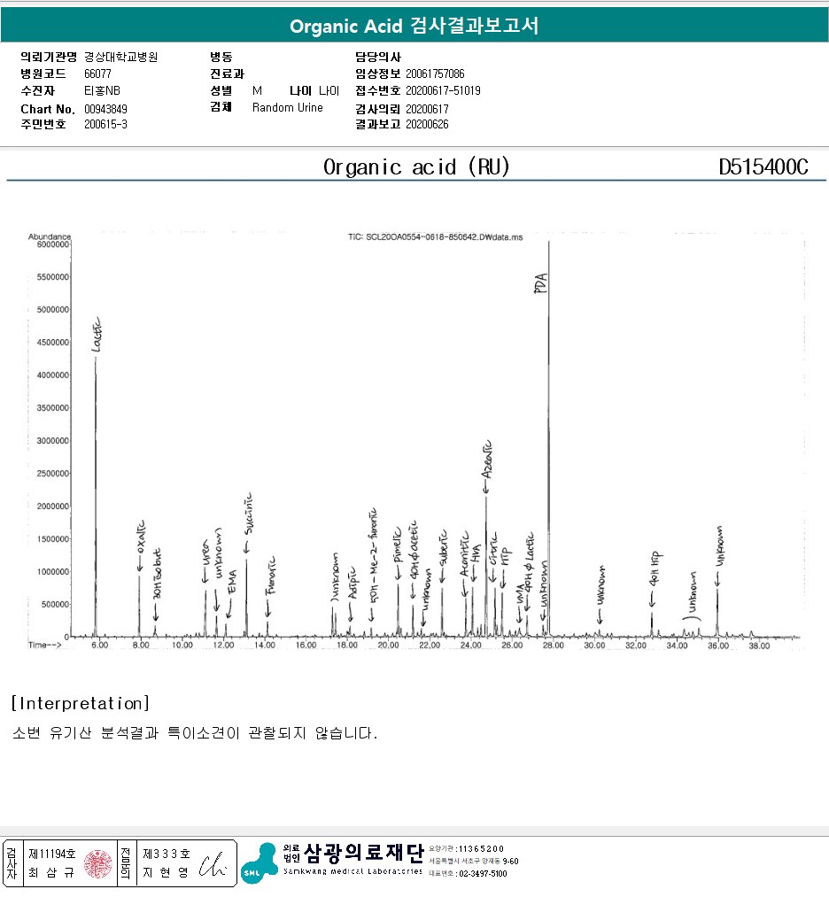Select the specimen type Random Urine

(x=287, y=107)
